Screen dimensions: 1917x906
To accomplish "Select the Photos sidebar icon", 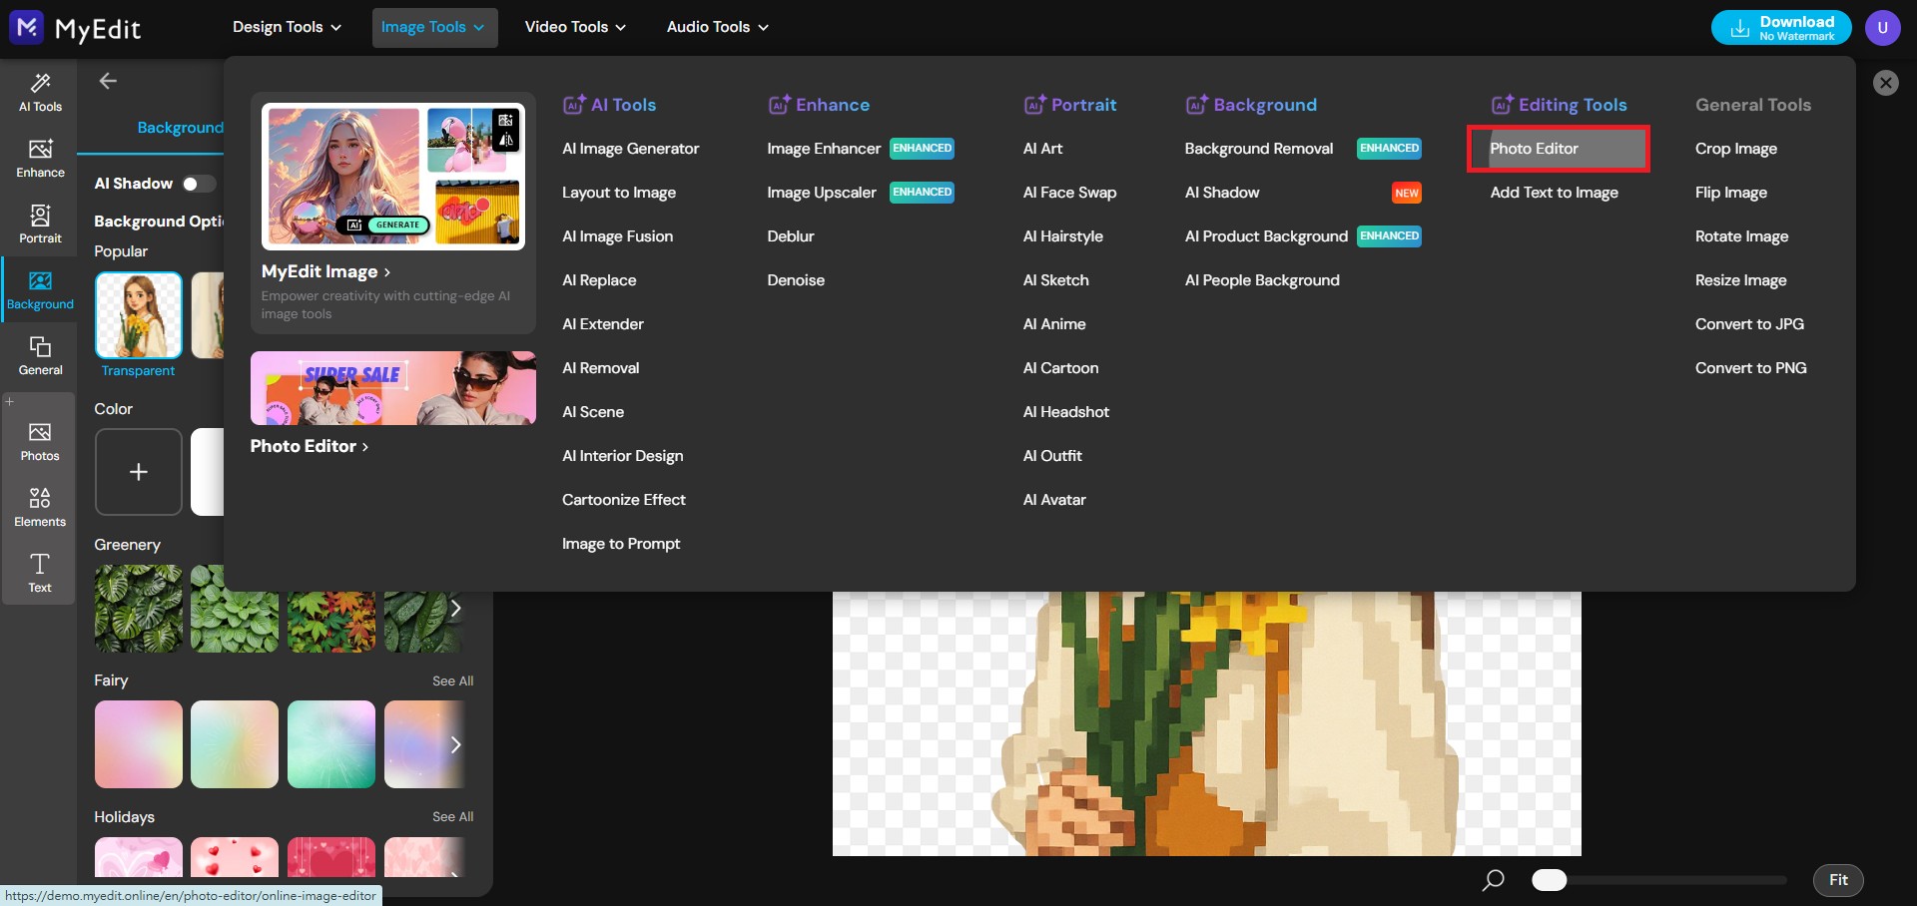I will click(x=39, y=440).
